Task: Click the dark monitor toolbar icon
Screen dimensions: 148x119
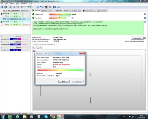Action: pos(46,7)
